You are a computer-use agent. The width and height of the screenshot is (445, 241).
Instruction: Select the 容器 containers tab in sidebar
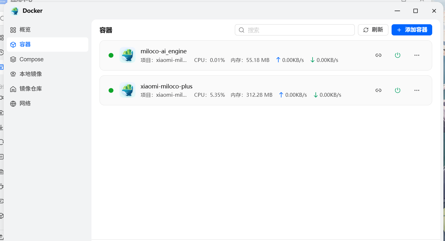(x=25, y=44)
